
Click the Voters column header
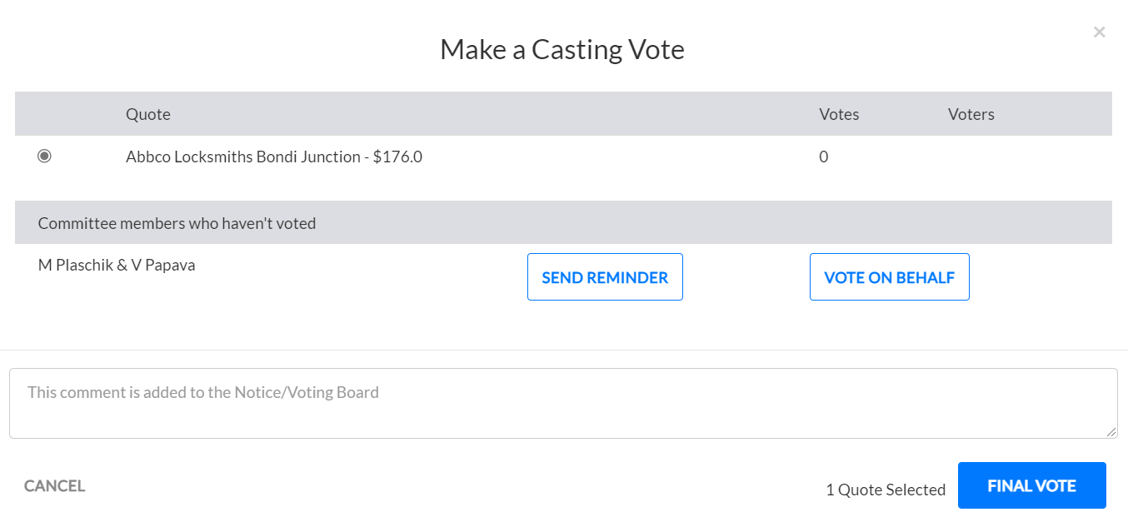coord(971,114)
